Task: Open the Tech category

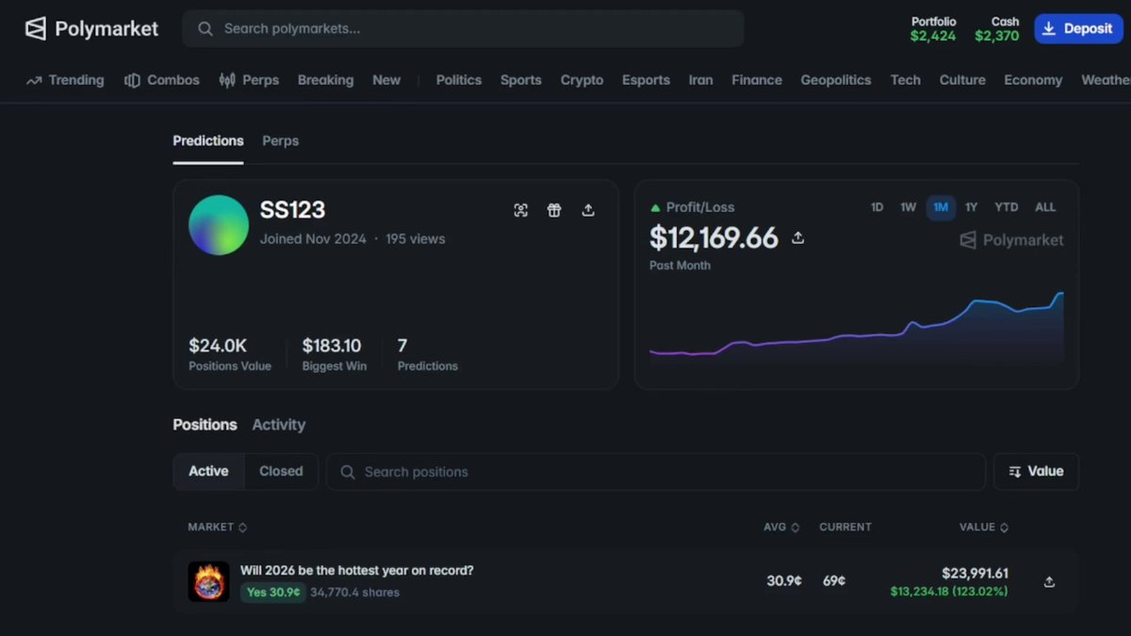Action: pyautogui.click(x=906, y=80)
